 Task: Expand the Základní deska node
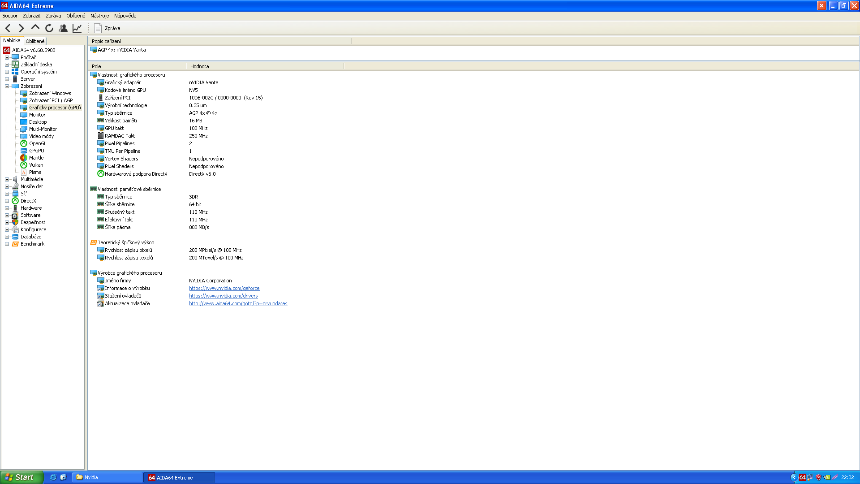click(x=7, y=65)
